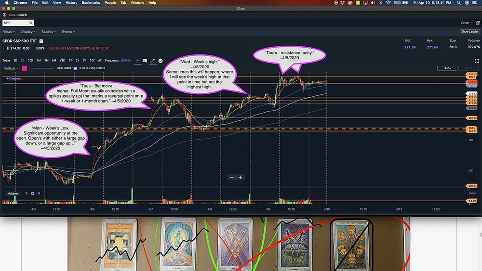Click the P badge next to SPDR S&P 500 ETF
Image resolution: width=482 pixels, height=271 pixels.
pos(41,41)
